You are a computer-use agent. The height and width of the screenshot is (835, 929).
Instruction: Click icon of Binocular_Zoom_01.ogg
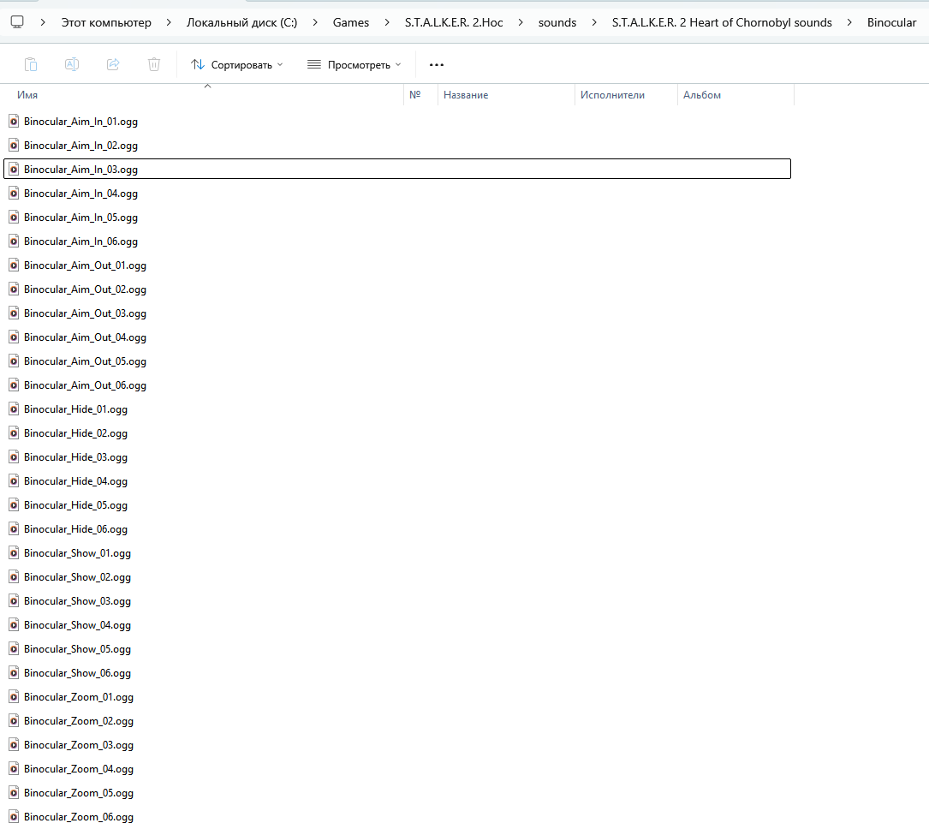pos(14,697)
